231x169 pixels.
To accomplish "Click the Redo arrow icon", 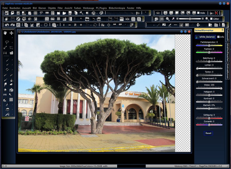I will click(12, 25).
